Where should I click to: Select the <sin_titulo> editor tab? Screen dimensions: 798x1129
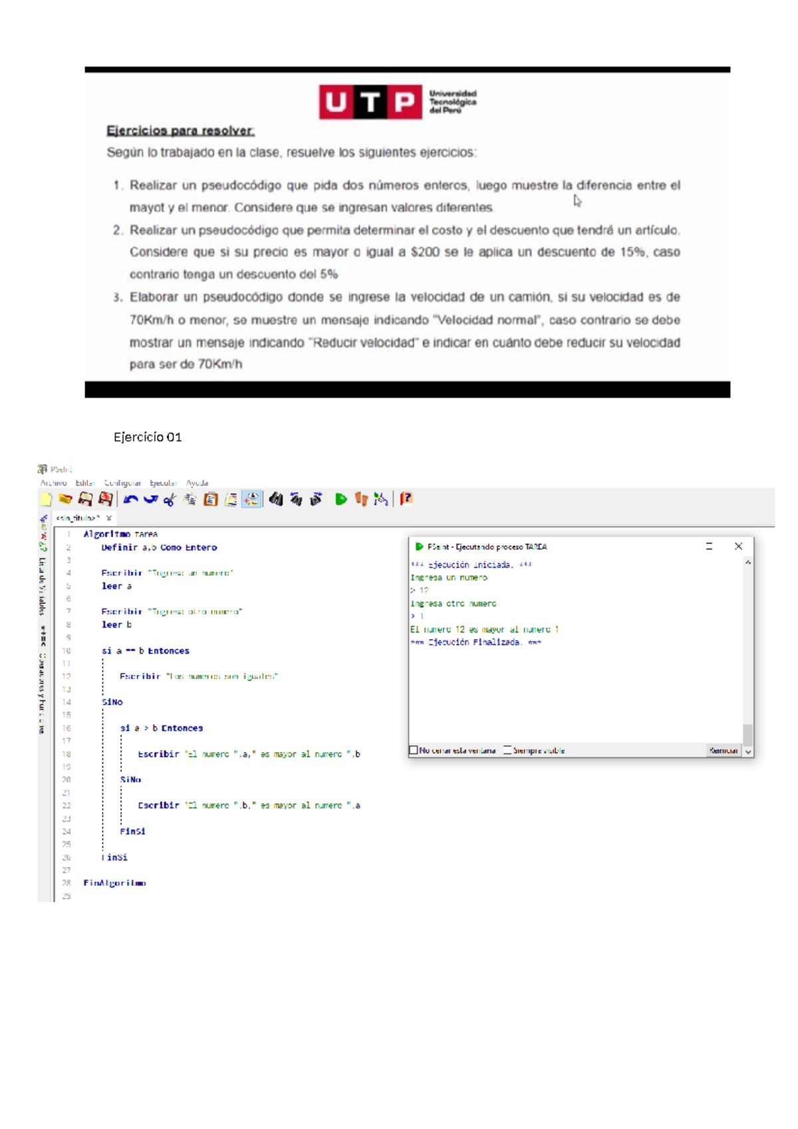(78, 518)
